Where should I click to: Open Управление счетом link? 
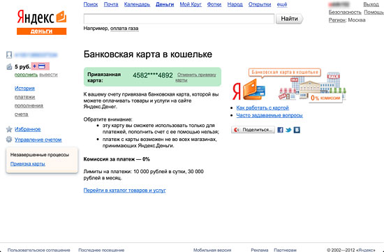point(38,140)
